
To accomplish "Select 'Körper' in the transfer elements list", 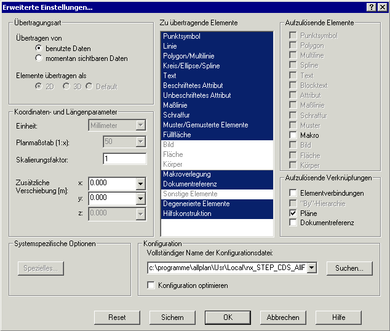I will [217, 164].
